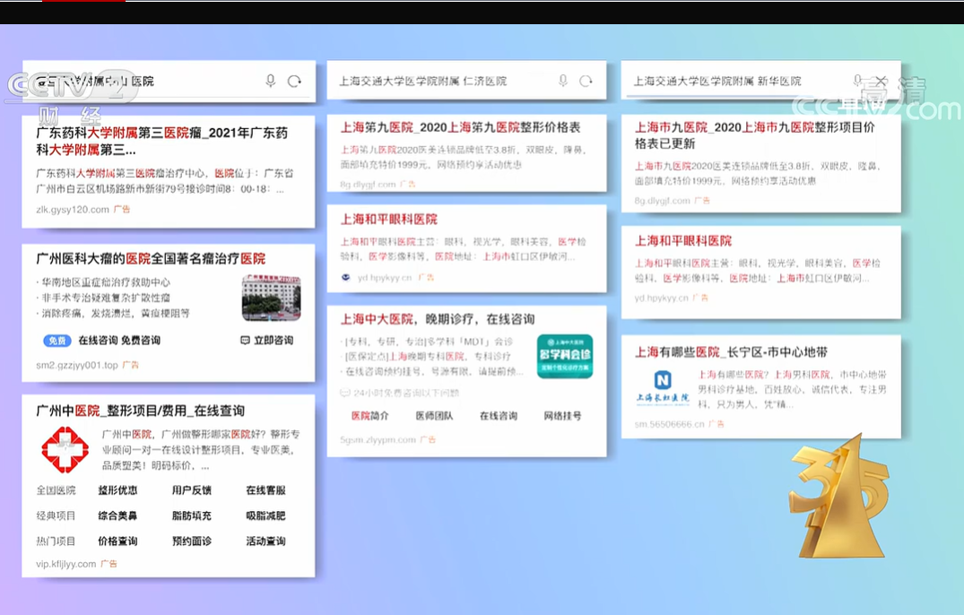964x615 pixels.
Task: Click the chat bubble icon beside 24小时免费咨询
Action: tap(345, 393)
